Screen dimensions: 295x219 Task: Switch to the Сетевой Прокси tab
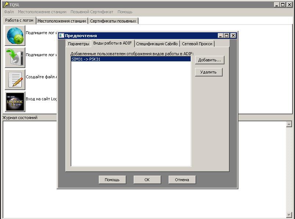coord(197,44)
